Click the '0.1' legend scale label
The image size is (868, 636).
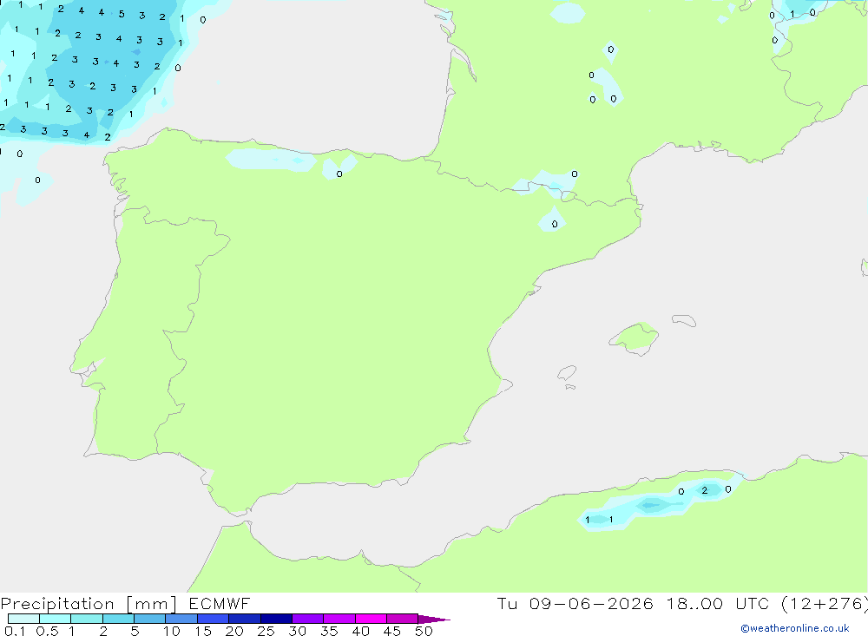[x=15, y=631]
